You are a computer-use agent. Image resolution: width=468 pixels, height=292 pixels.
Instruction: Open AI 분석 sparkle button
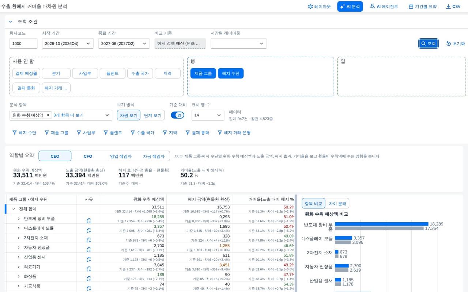(x=350, y=7)
